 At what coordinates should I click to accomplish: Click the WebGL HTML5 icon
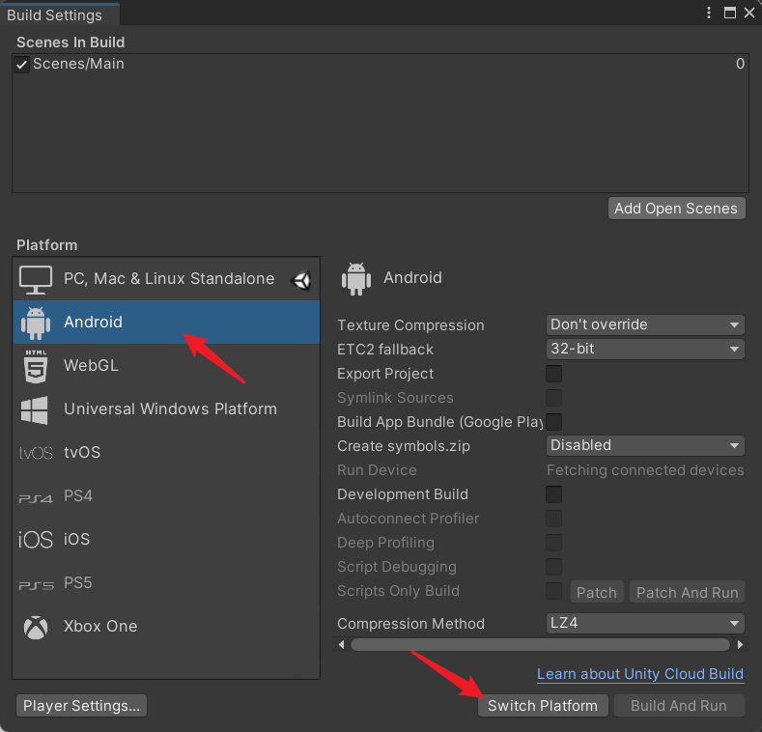[x=36, y=366]
